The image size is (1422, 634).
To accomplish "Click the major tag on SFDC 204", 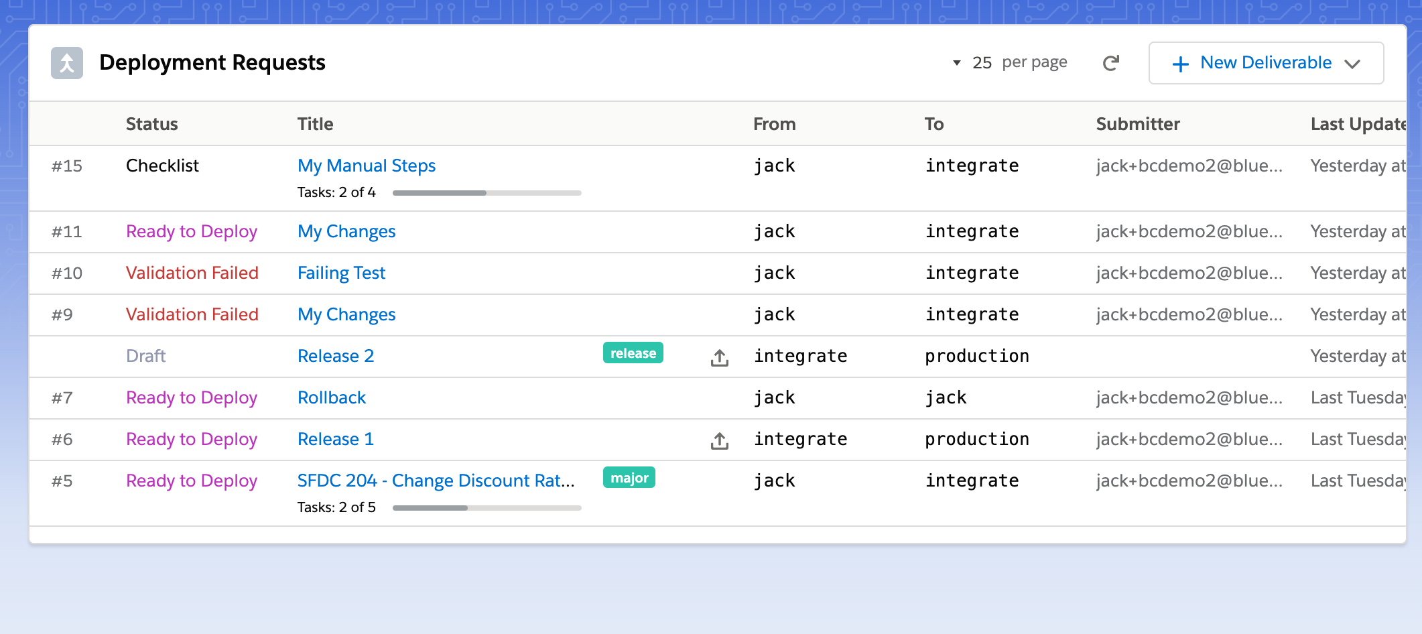I will 629,478.
